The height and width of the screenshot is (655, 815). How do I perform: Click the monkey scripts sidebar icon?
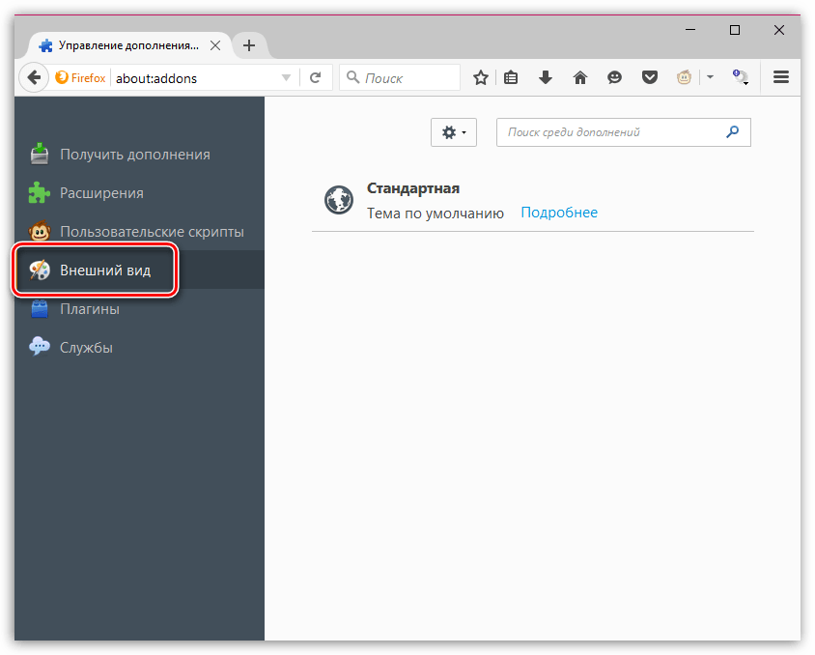coord(40,231)
